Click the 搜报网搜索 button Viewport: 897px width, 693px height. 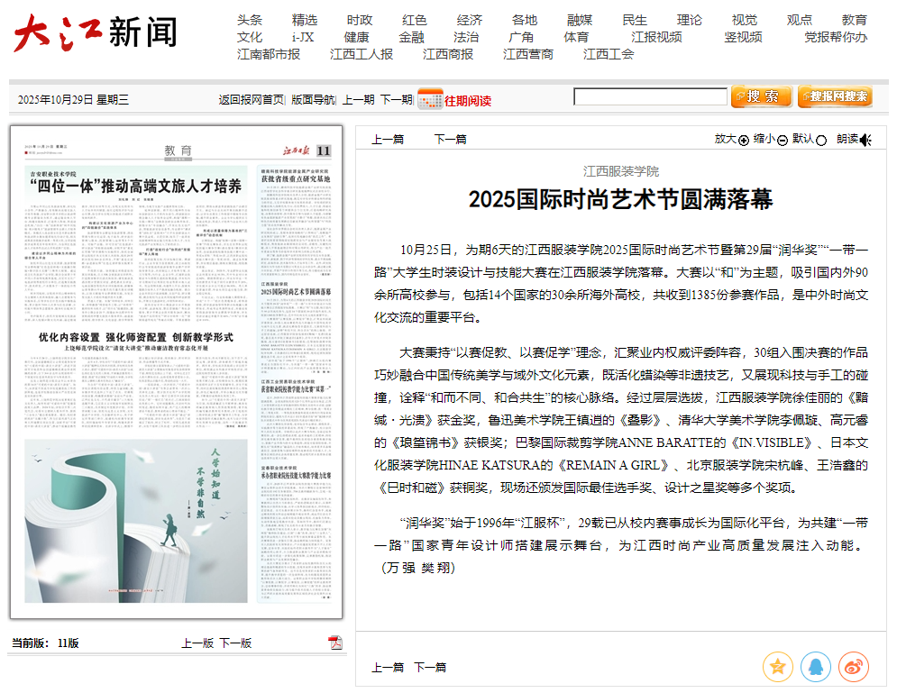pos(835,96)
